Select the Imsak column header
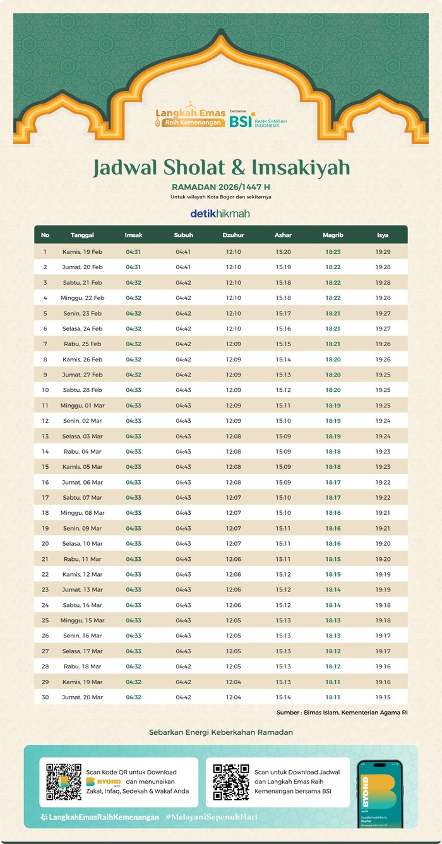Viewport: 442px width, 844px height. point(134,235)
